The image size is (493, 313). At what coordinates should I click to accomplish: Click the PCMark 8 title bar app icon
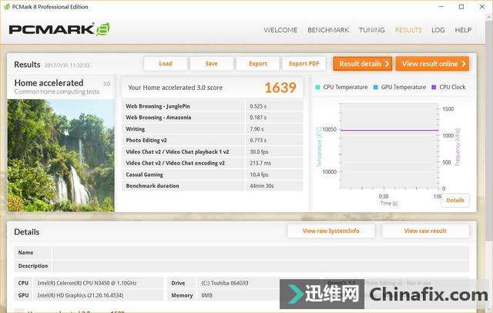point(7,7)
